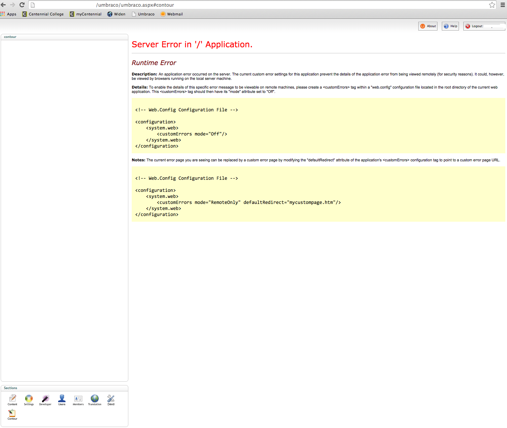Viewport: 507px width, 428px height.
Task: Open the Contour clipboard section
Action: (12, 414)
